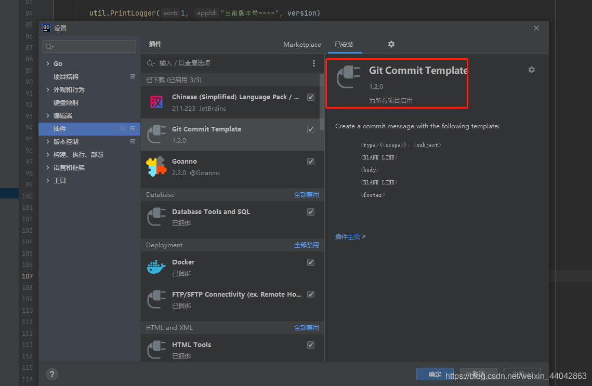Click the Git Commit Template list plug icon

click(x=156, y=135)
